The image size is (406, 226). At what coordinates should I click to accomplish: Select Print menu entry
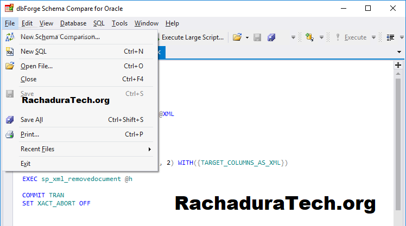point(80,134)
